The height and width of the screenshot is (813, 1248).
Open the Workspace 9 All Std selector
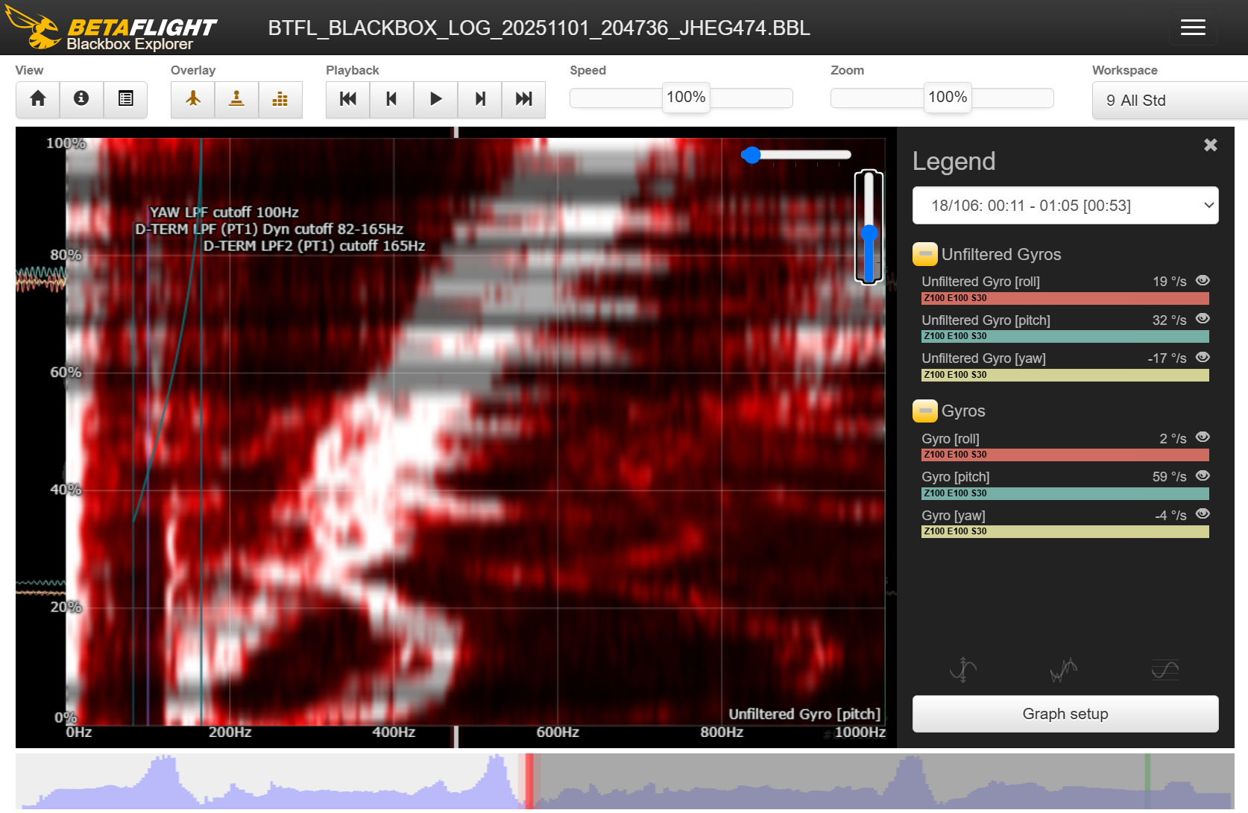click(x=1167, y=101)
